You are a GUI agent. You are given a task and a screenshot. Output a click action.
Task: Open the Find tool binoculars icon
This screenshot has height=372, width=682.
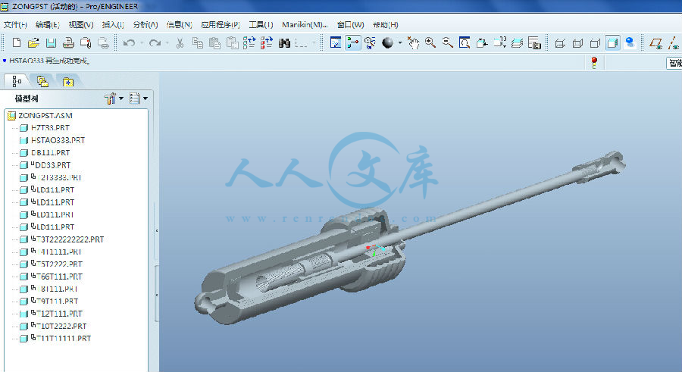pyautogui.click(x=284, y=42)
